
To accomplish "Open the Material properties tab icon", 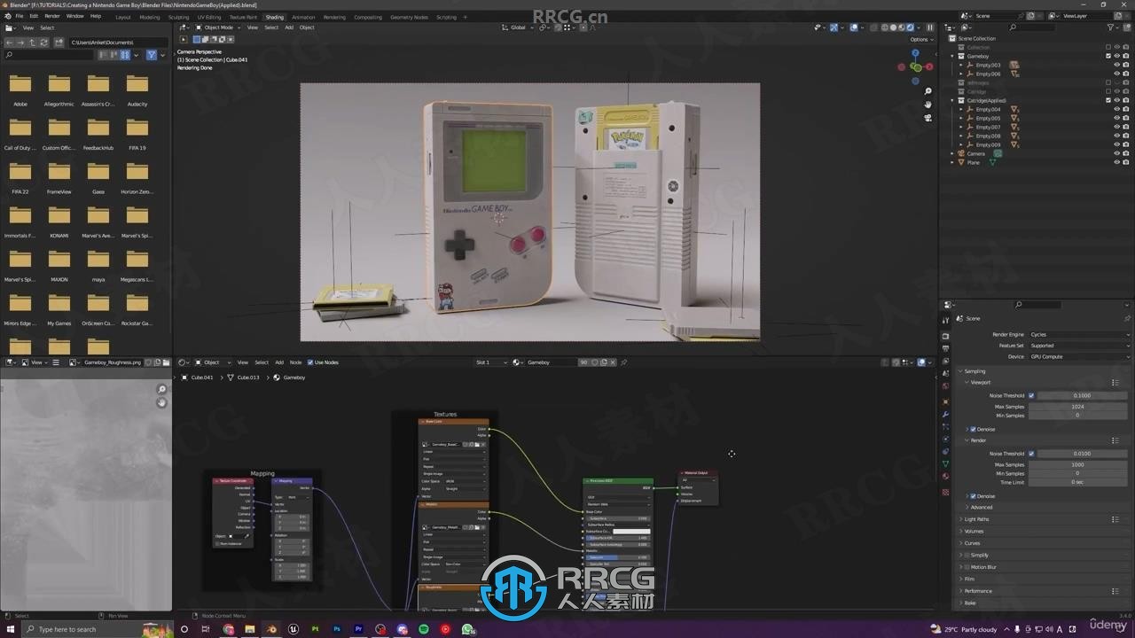I will point(945,476).
